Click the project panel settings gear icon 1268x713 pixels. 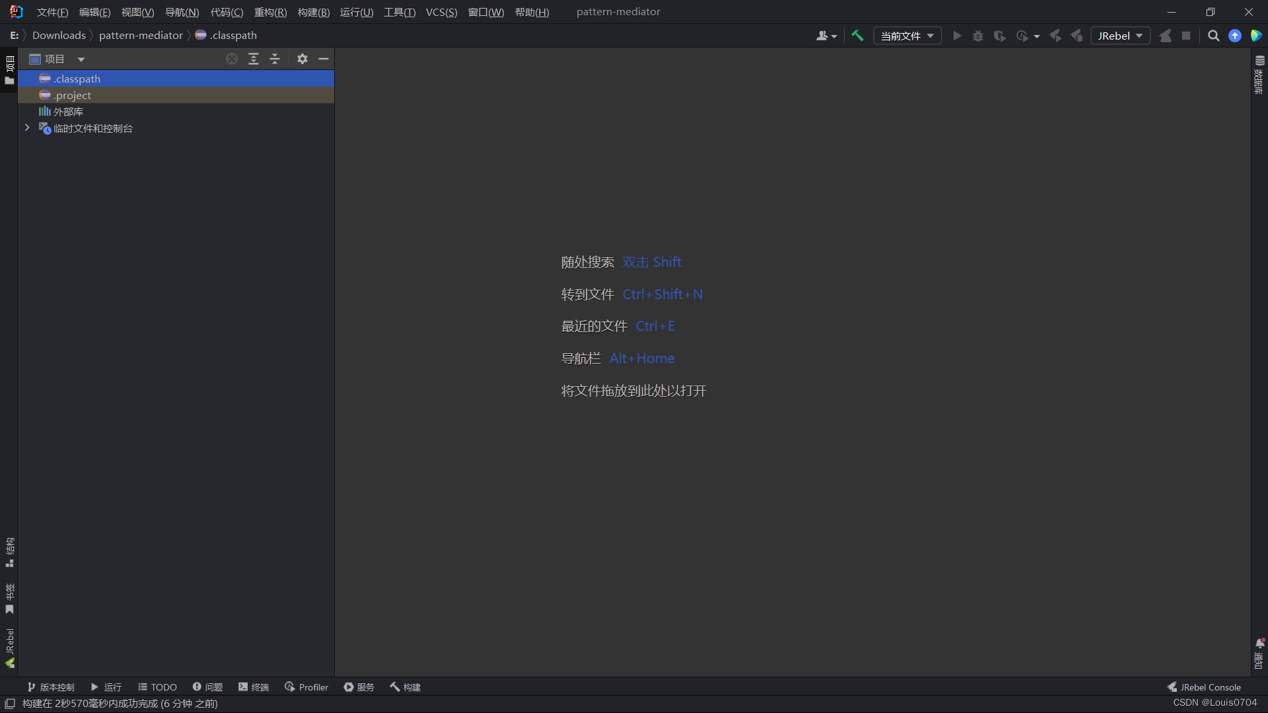[302, 59]
